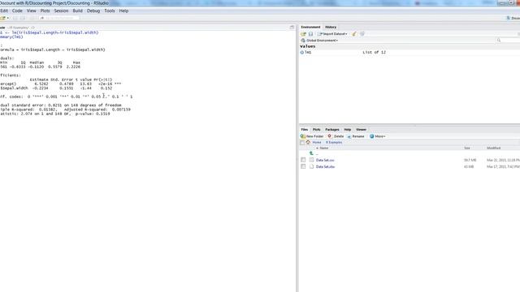Screen dimensions: 520x292
Task: Switch to the Files tab
Action: pyautogui.click(x=305, y=130)
